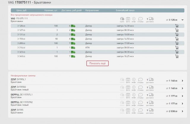
Task: Open the ZZVF ZVTR5 part link
Action: (x=17, y=110)
